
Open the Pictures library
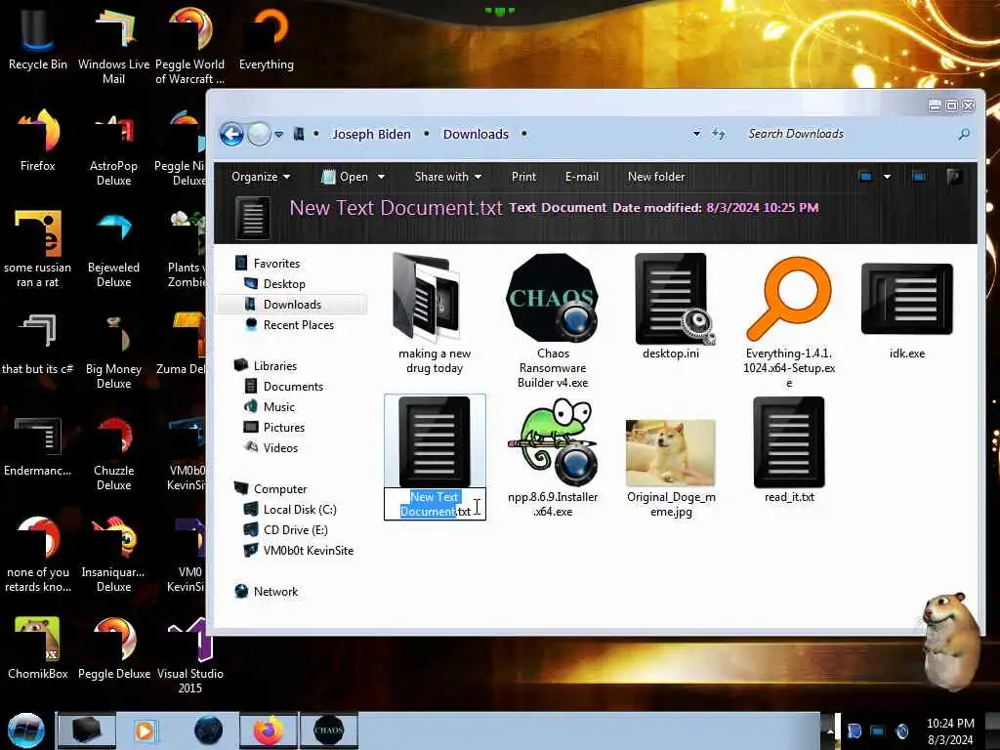point(284,428)
